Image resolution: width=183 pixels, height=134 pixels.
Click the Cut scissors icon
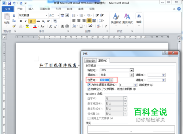click(14, 15)
